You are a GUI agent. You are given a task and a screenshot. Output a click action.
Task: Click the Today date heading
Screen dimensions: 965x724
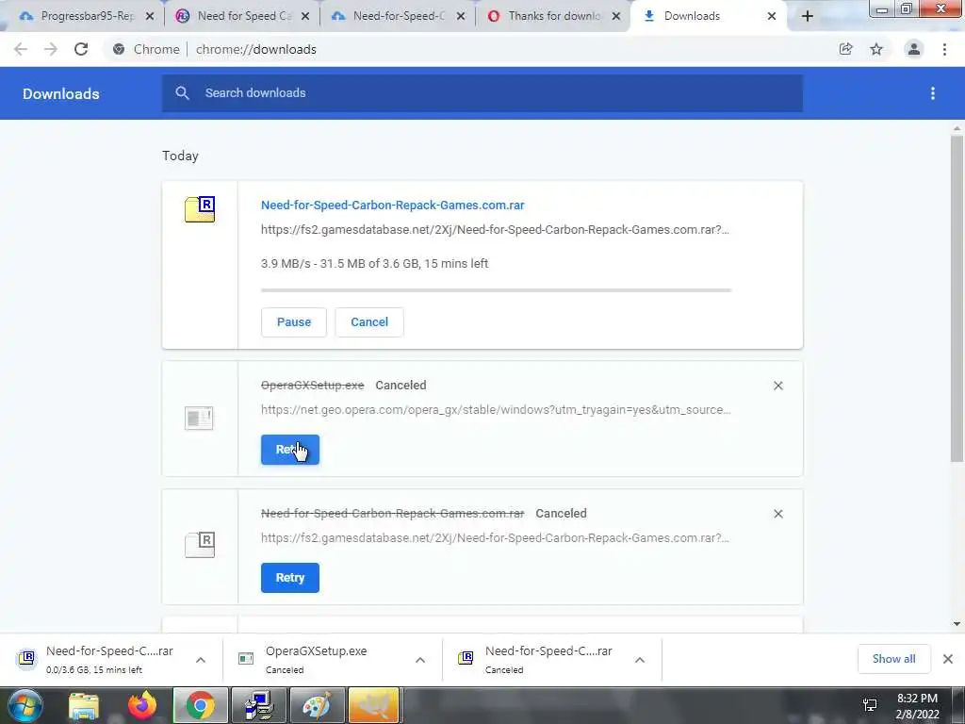click(x=180, y=156)
